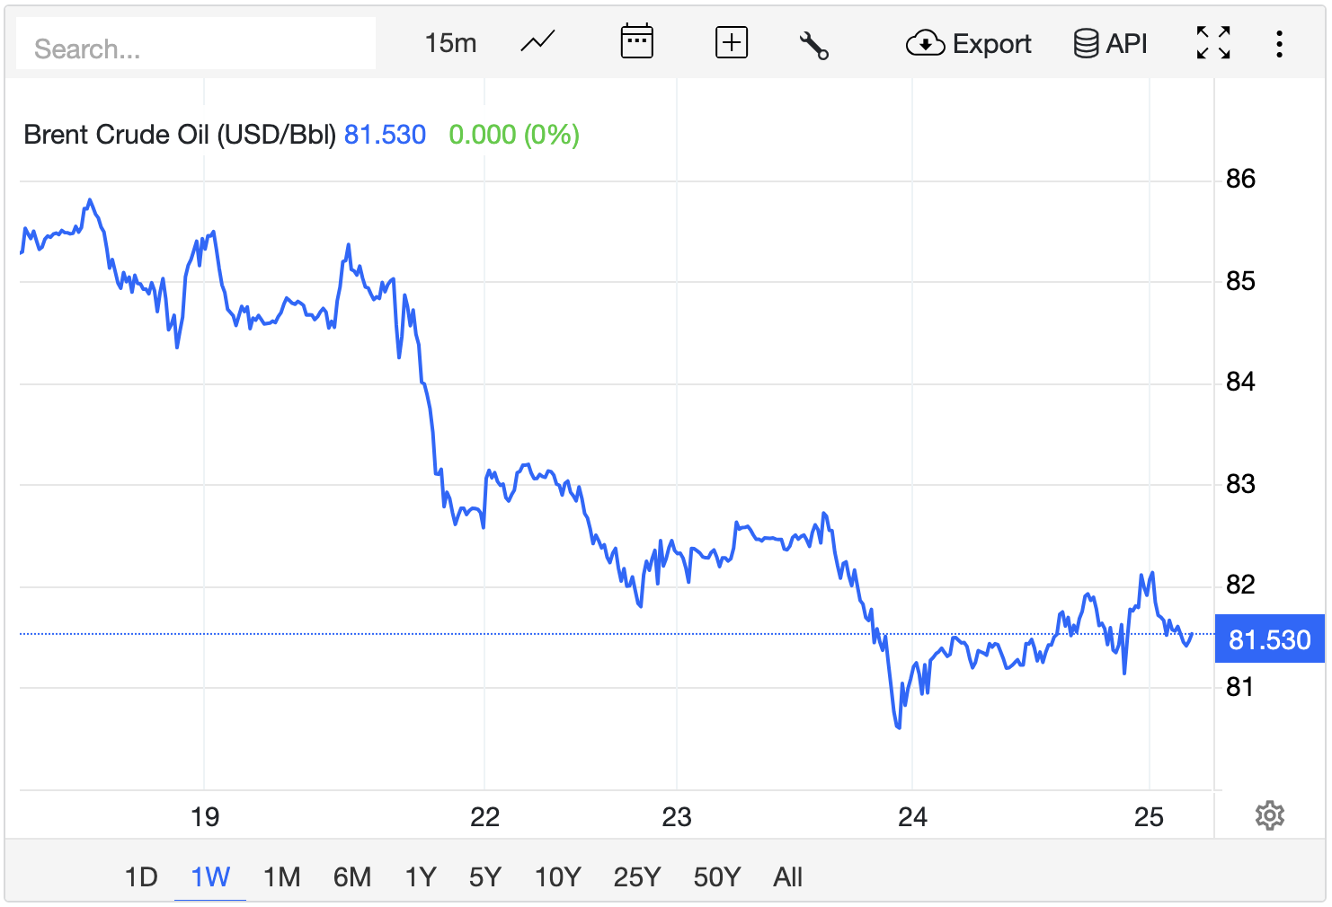
Task: Click the 23 date axis label
Action: 677,816
